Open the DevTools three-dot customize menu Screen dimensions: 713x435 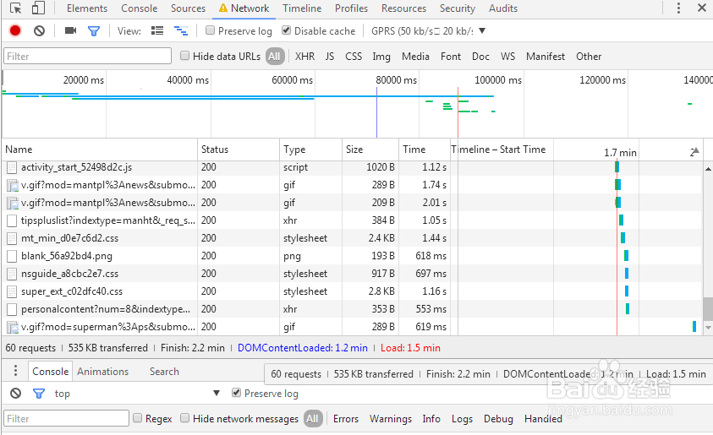coord(678,8)
